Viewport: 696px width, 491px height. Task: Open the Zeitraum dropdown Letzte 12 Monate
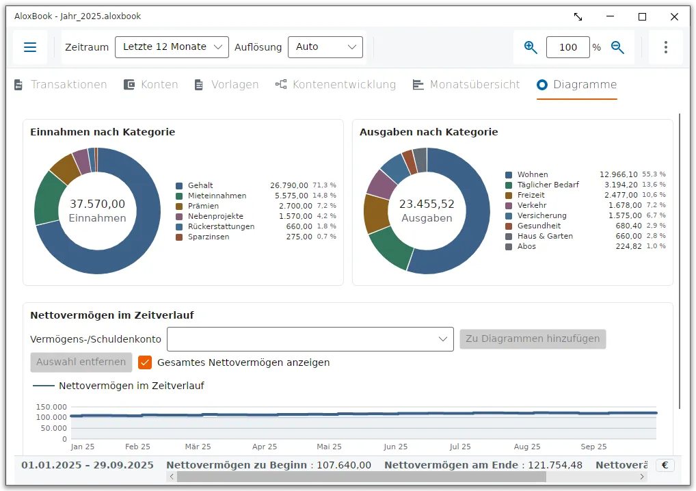172,47
